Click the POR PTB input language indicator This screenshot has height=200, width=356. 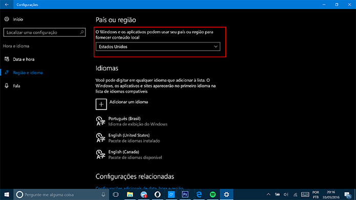pyautogui.click(x=316, y=195)
